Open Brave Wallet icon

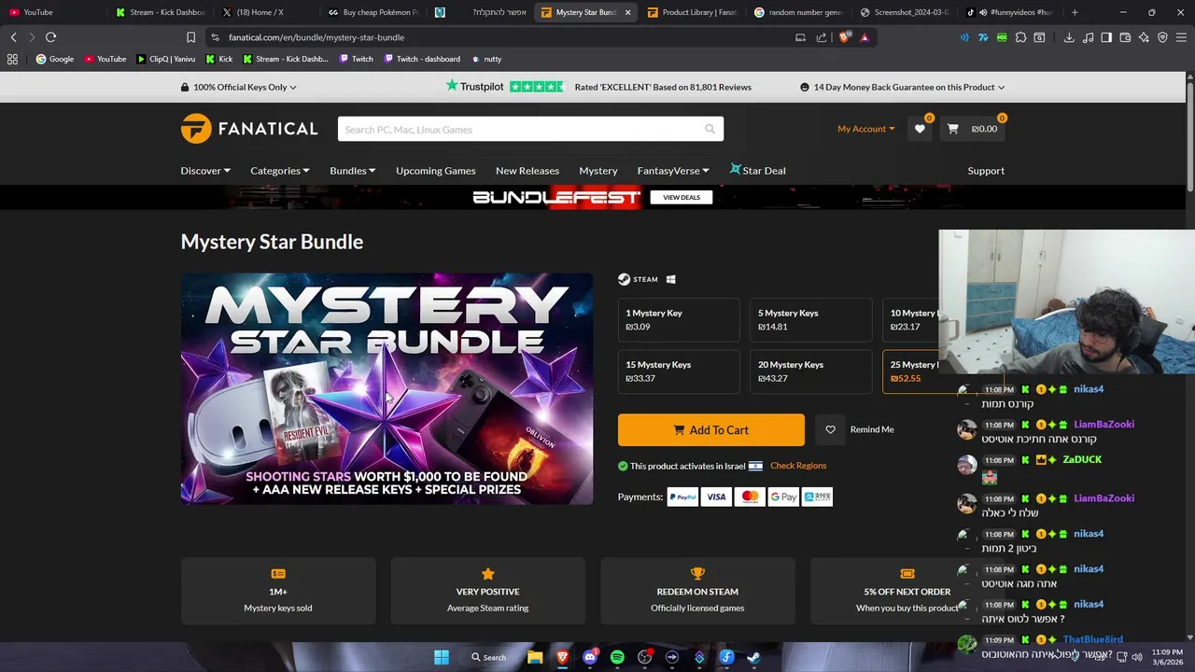point(1125,37)
